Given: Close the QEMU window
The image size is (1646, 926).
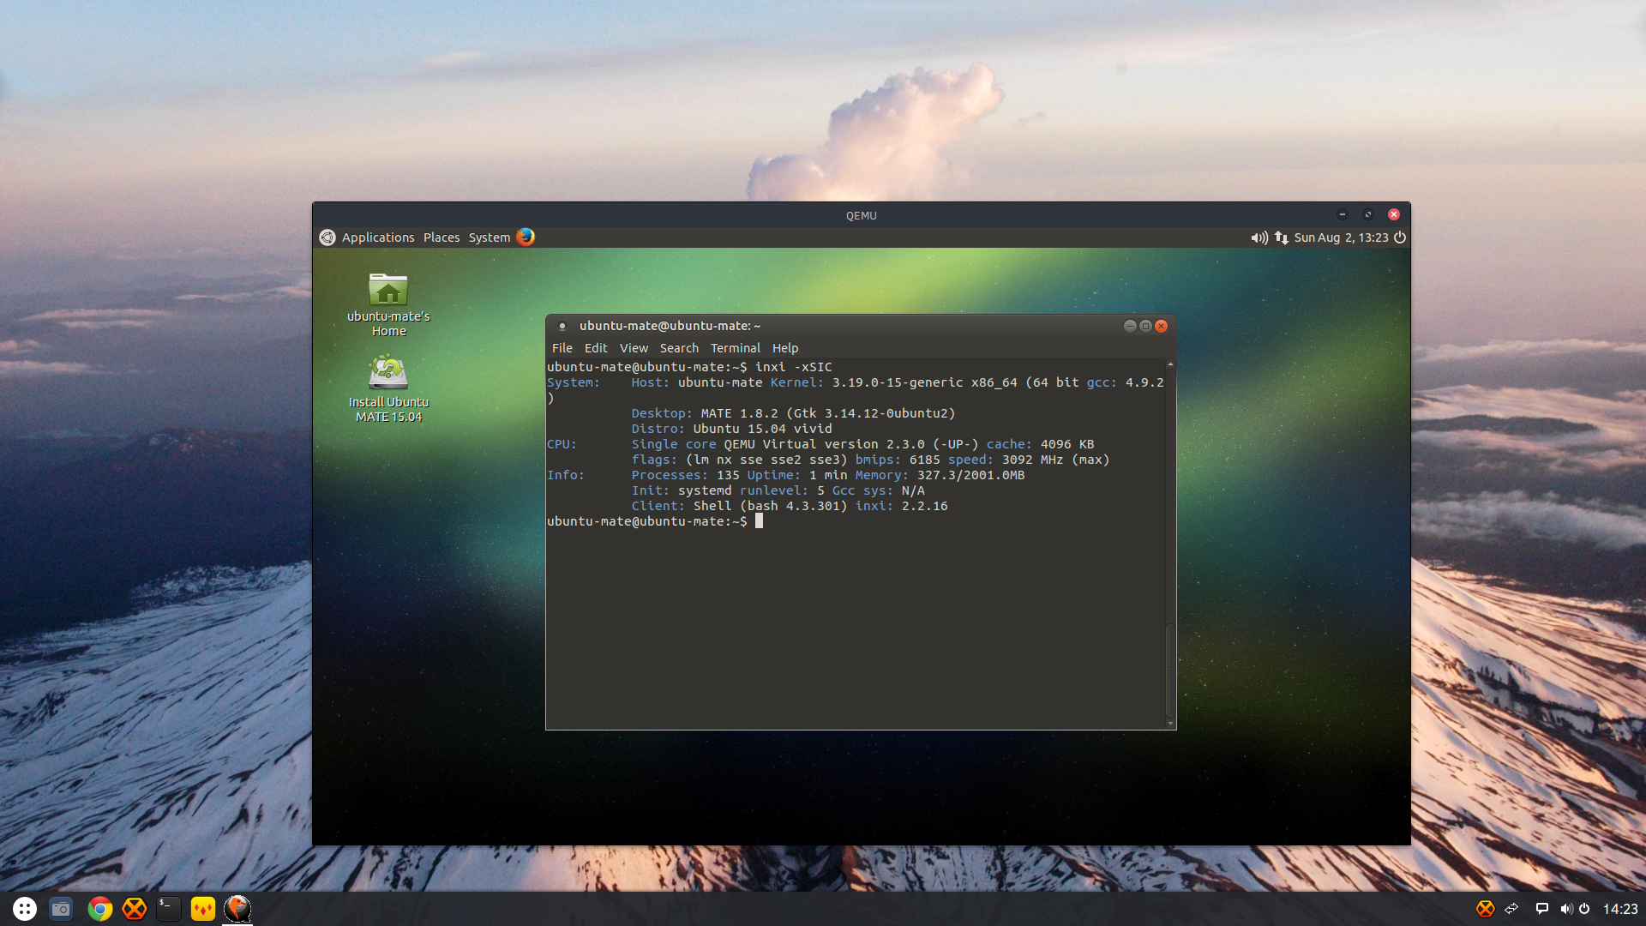Looking at the screenshot, I should [x=1394, y=214].
